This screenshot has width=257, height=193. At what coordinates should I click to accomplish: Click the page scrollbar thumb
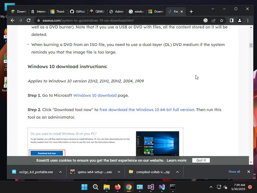pyautogui.click(x=251, y=45)
